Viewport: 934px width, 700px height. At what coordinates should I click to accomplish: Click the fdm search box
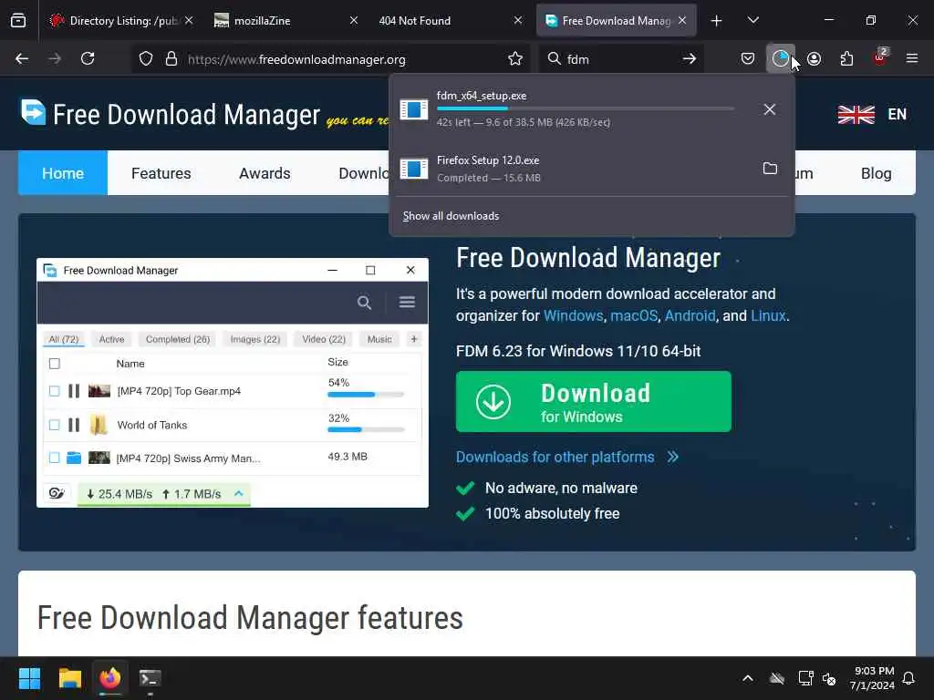tap(619, 59)
